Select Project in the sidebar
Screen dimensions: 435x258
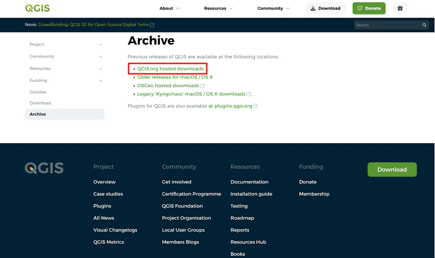pos(37,44)
